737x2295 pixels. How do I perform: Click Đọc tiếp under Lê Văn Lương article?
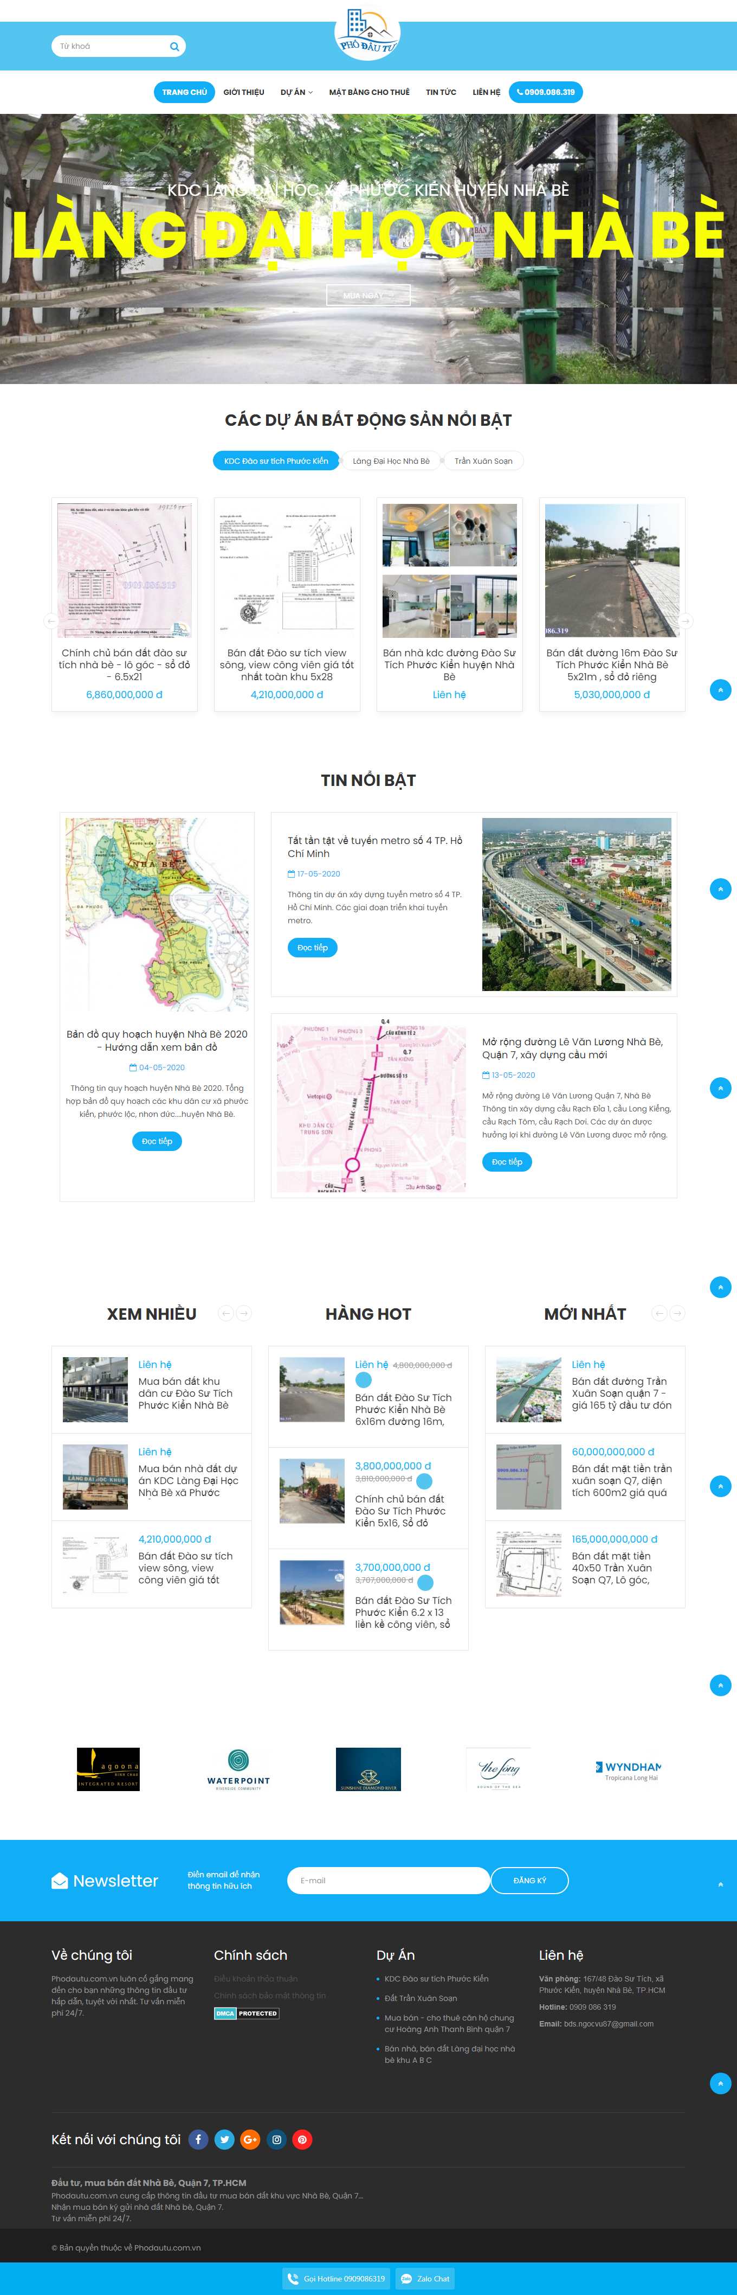click(x=507, y=1162)
